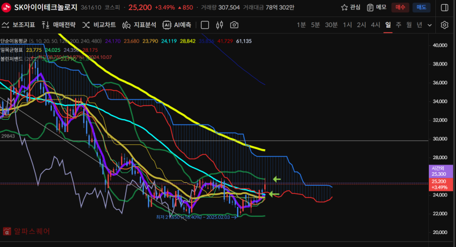Viewport: 456px width, 247px height.
Task: Open AI예측 prediction feature
Action: [x=177, y=25]
